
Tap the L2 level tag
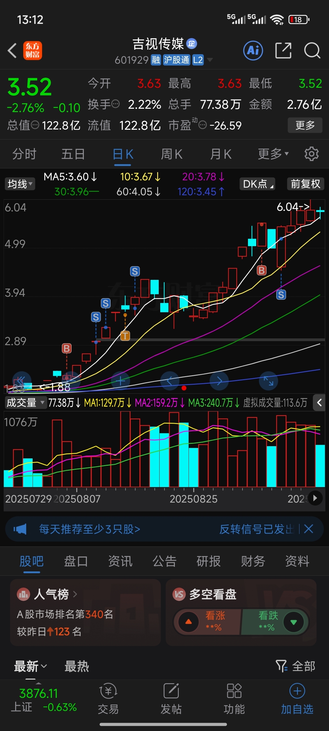coord(198,60)
